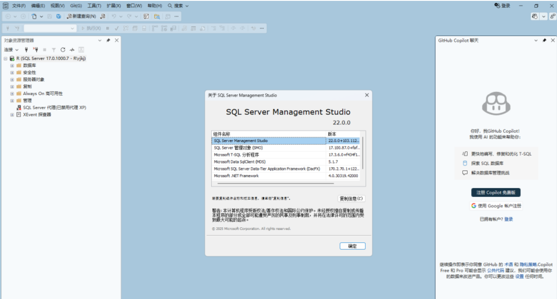
Task: Open the 连接 (Connect) dropdown in Object Explorer
Action: coord(11,50)
